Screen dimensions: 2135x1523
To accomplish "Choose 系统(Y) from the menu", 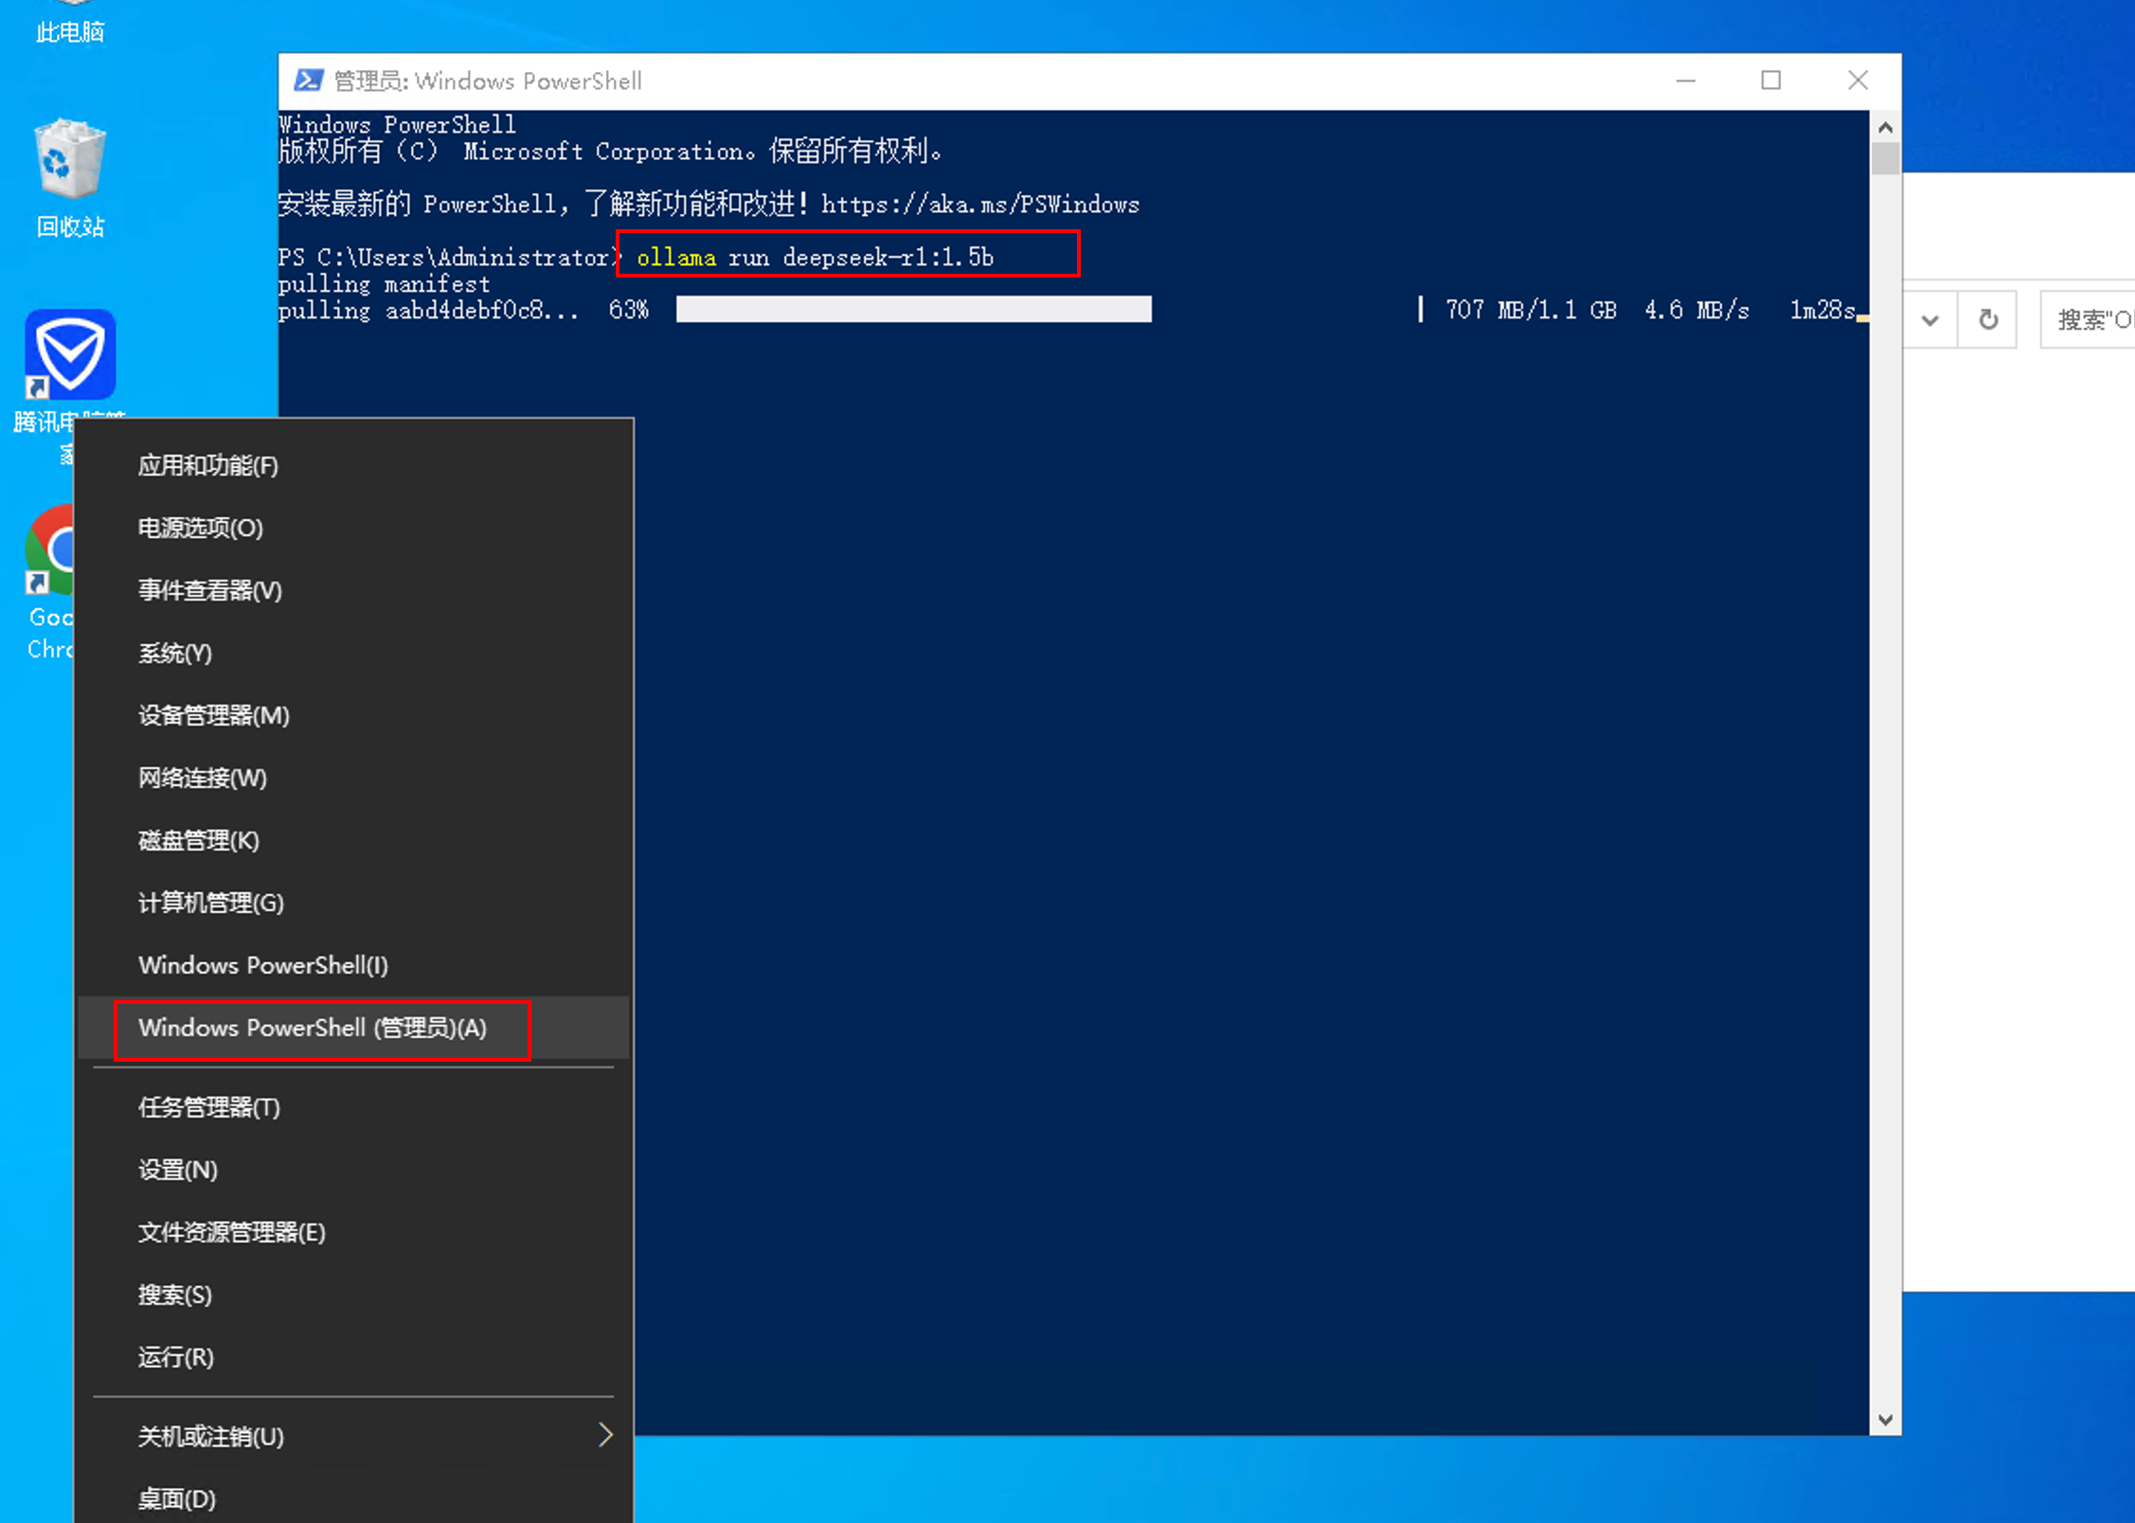I will pyautogui.click(x=352, y=653).
